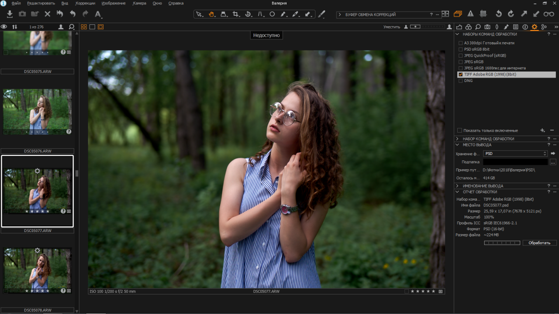Select the DSC05076.ARW thumbnail
This screenshot has height=314, width=559.
[38, 112]
